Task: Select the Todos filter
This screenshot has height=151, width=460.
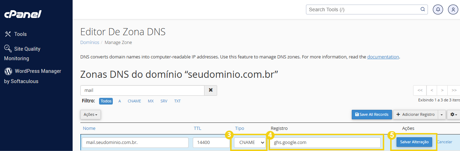Action: 106,101
